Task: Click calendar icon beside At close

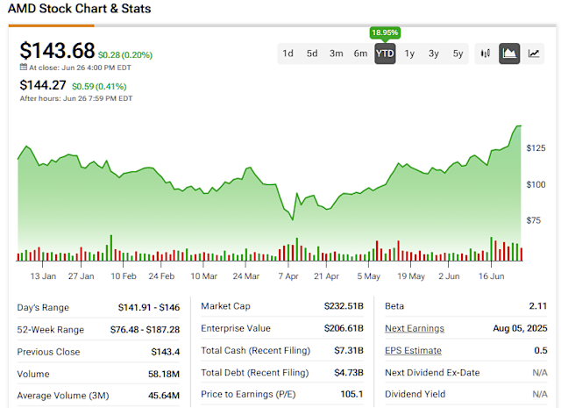Action: [x=24, y=67]
